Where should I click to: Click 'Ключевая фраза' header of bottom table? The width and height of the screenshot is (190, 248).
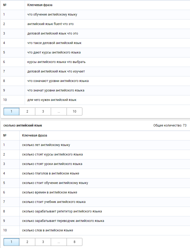[34, 135]
